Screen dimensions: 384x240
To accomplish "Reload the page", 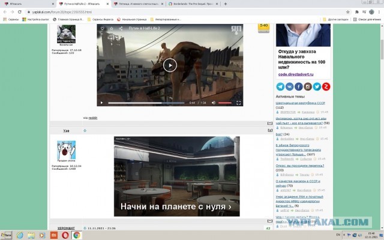I will pyautogui.click(x=20, y=12).
